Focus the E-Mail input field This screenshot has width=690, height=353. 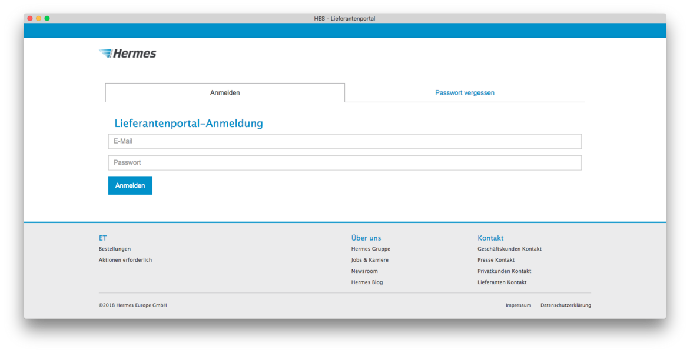[344, 142]
